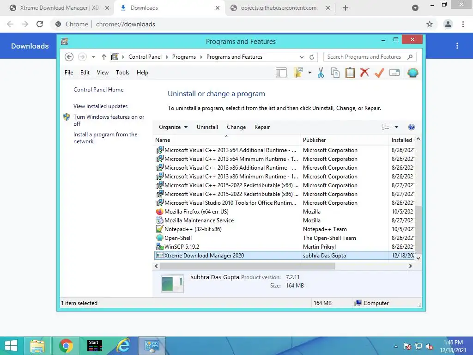The width and height of the screenshot is (473, 355).
Task: Click the Cut scissors toolbar icon
Action: [x=321, y=73]
